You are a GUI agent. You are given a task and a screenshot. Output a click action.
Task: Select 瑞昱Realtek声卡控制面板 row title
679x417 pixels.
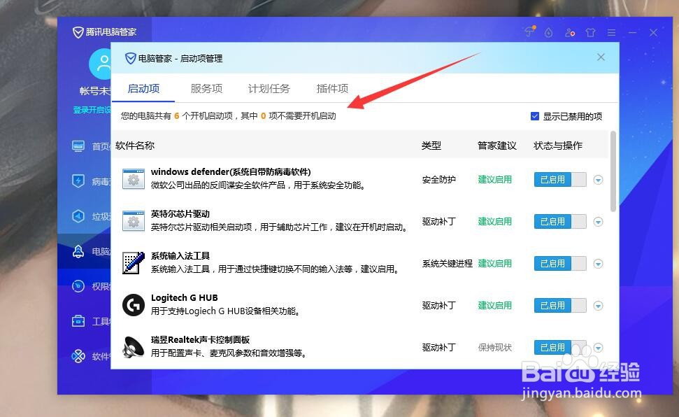[x=200, y=340]
